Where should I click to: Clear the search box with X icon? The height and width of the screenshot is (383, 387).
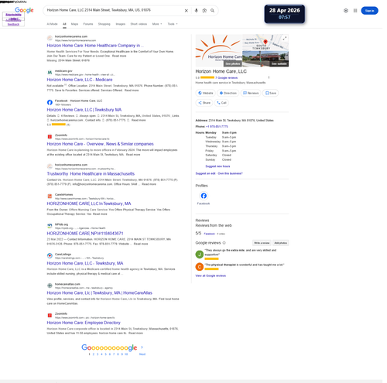point(186,11)
